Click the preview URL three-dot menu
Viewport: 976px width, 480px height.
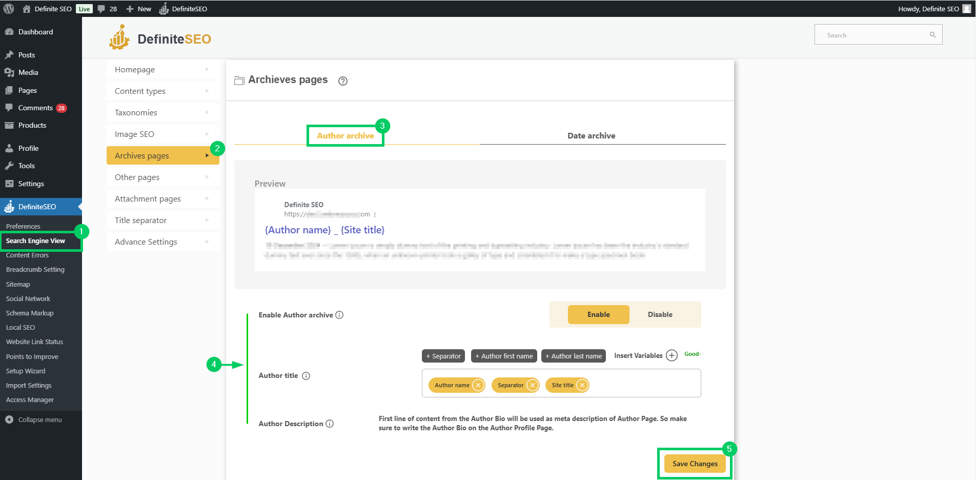pyautogui.click(x=375, y=215)
